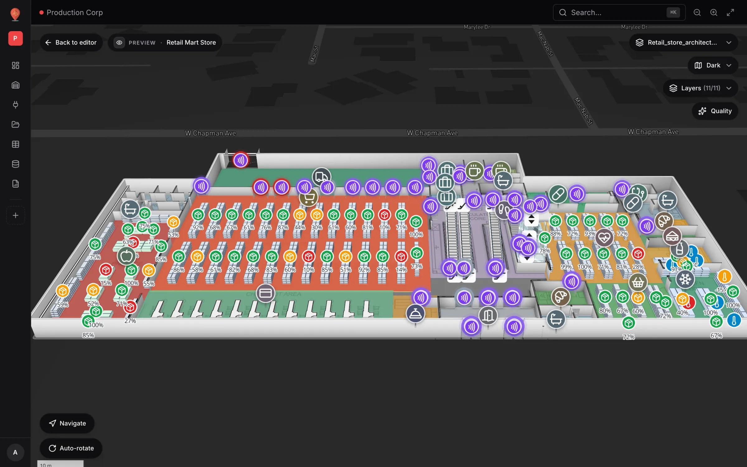The width and height of the screenshot is (747, 467).
Task: Click the Search input field
Action: 619,12
